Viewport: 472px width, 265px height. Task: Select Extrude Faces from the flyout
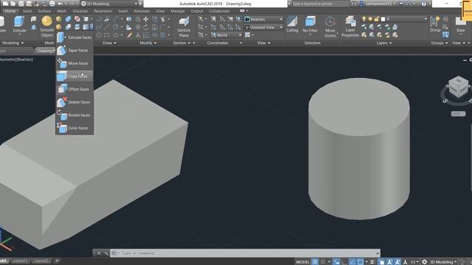(74, 38)
